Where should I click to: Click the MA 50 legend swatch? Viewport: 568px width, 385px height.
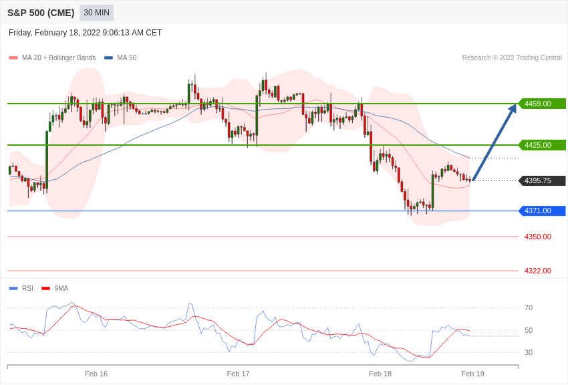(x=108, y=58)
